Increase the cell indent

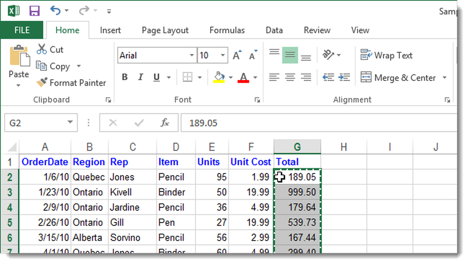coord(344,77)
